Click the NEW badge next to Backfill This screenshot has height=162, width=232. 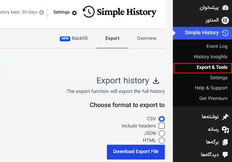65,39
